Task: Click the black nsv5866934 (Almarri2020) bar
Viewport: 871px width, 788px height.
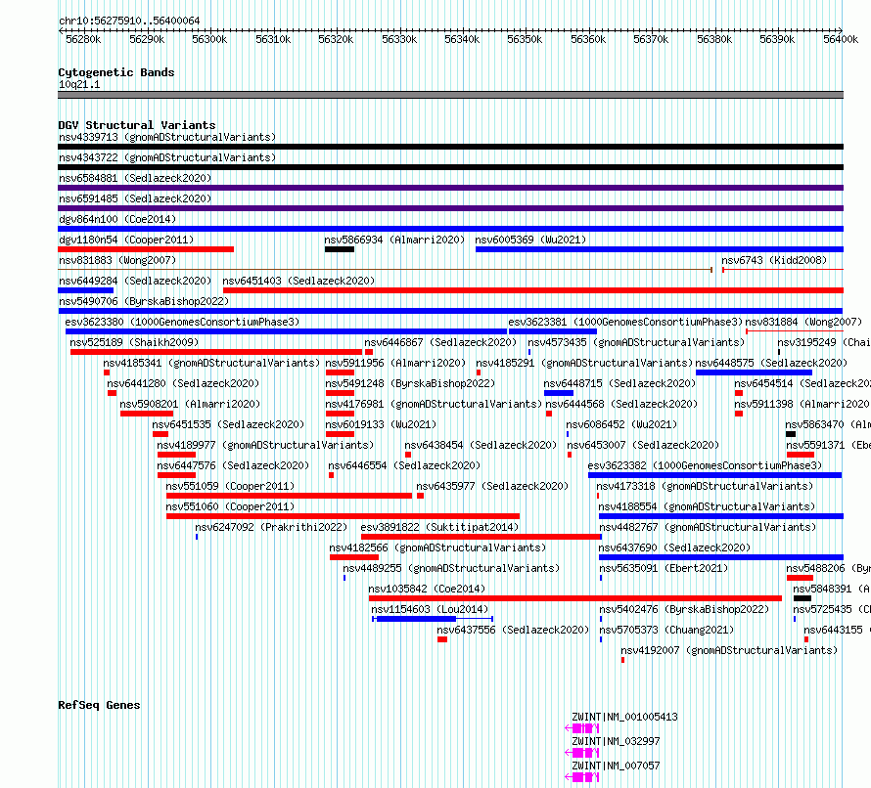Action: pos(340,249)
